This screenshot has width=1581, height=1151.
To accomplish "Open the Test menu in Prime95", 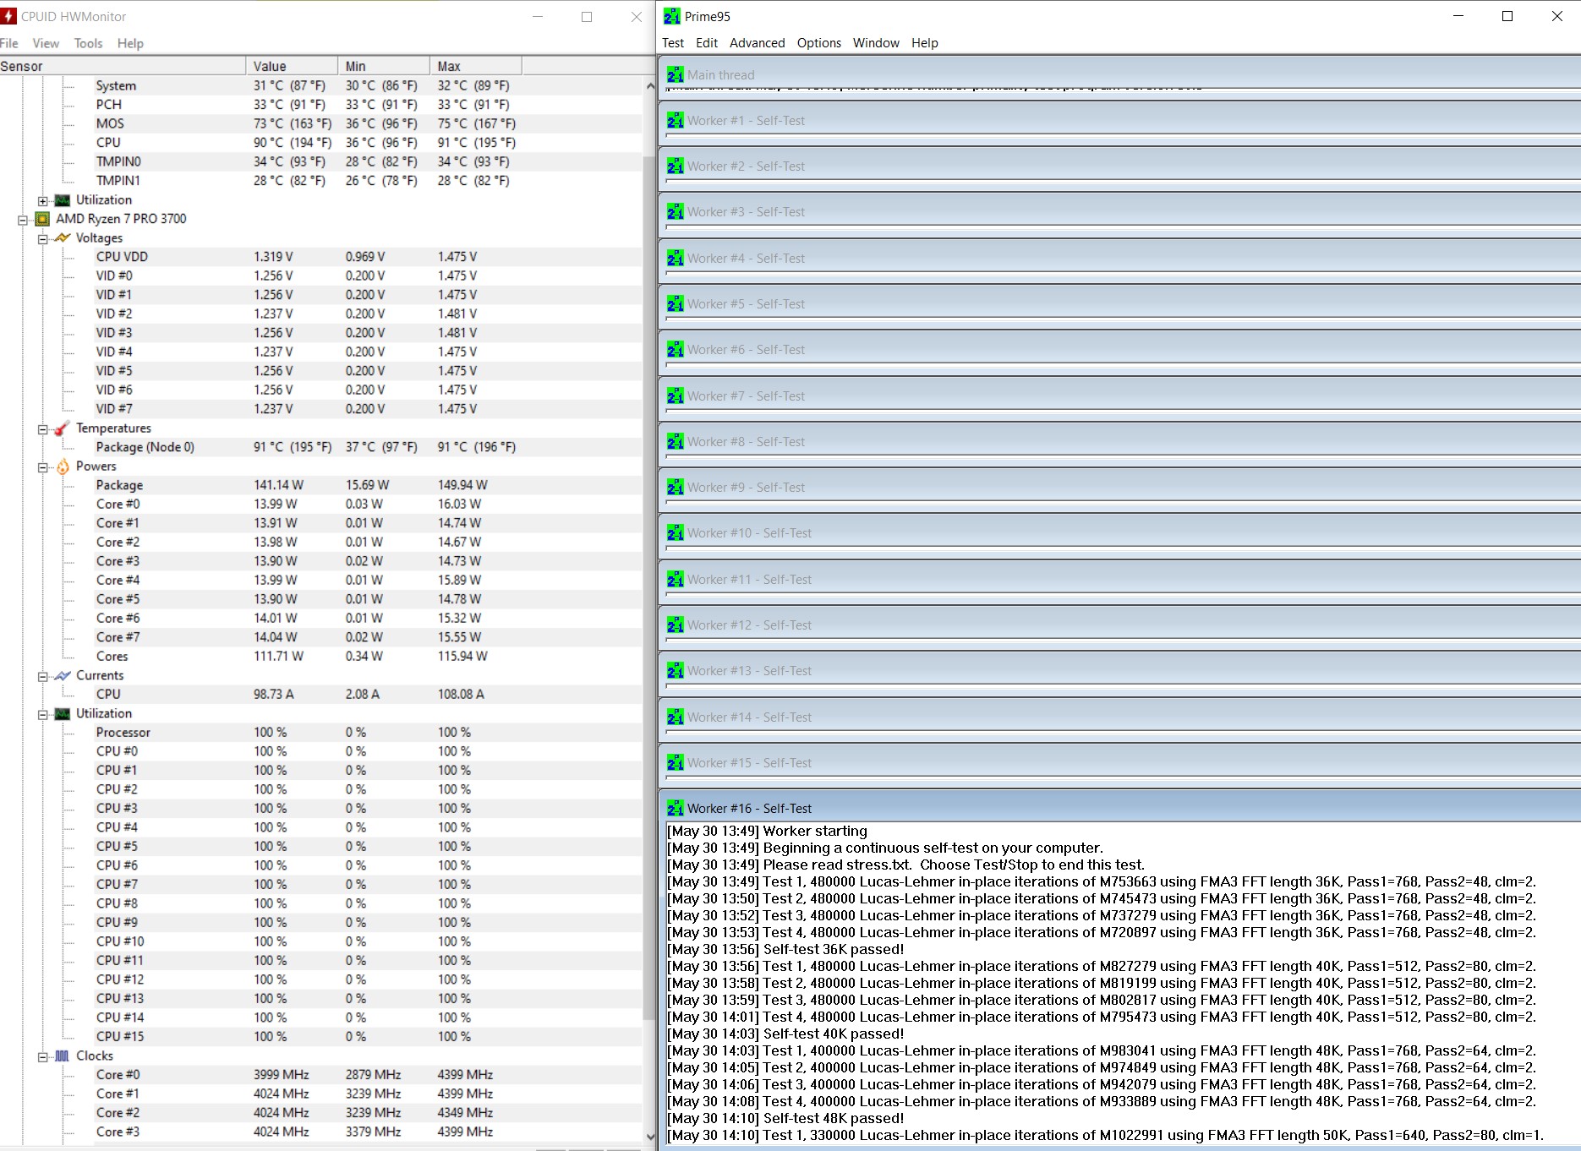I will 673,43.
